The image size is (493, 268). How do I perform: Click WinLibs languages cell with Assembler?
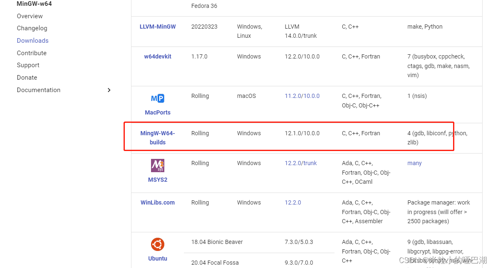point(366,212)
